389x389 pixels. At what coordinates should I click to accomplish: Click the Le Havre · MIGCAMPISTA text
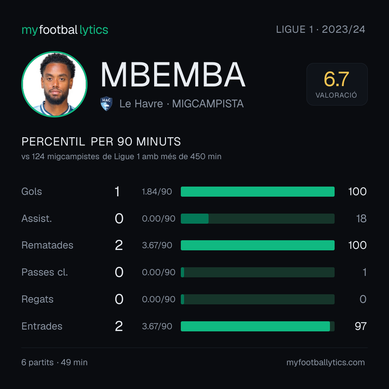click(181, 104)
